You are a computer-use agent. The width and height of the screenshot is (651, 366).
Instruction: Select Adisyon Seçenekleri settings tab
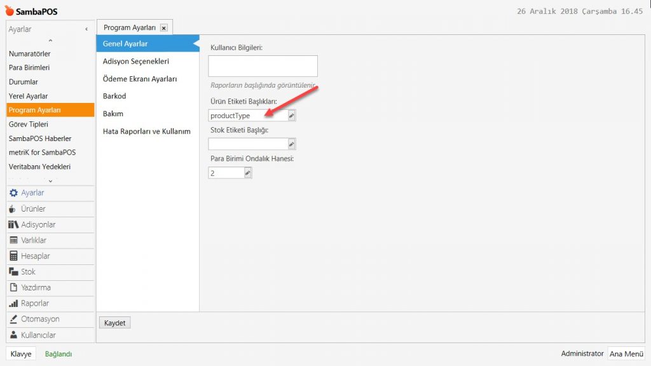coord(135,62)
